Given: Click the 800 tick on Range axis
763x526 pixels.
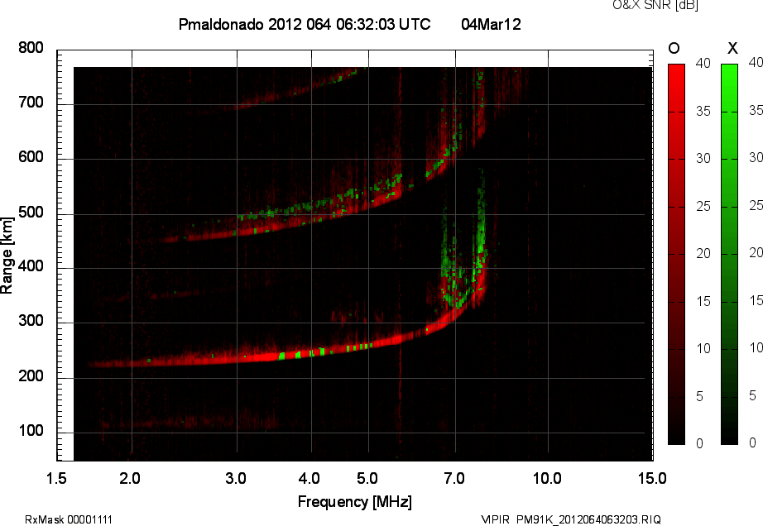Looking at the screenshot, I should [x=31, y=48].
